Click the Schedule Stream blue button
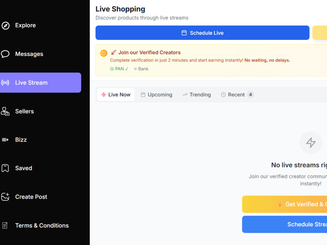 click(284, 224)
